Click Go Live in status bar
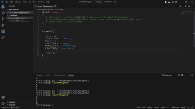 [x=175, y=108]
